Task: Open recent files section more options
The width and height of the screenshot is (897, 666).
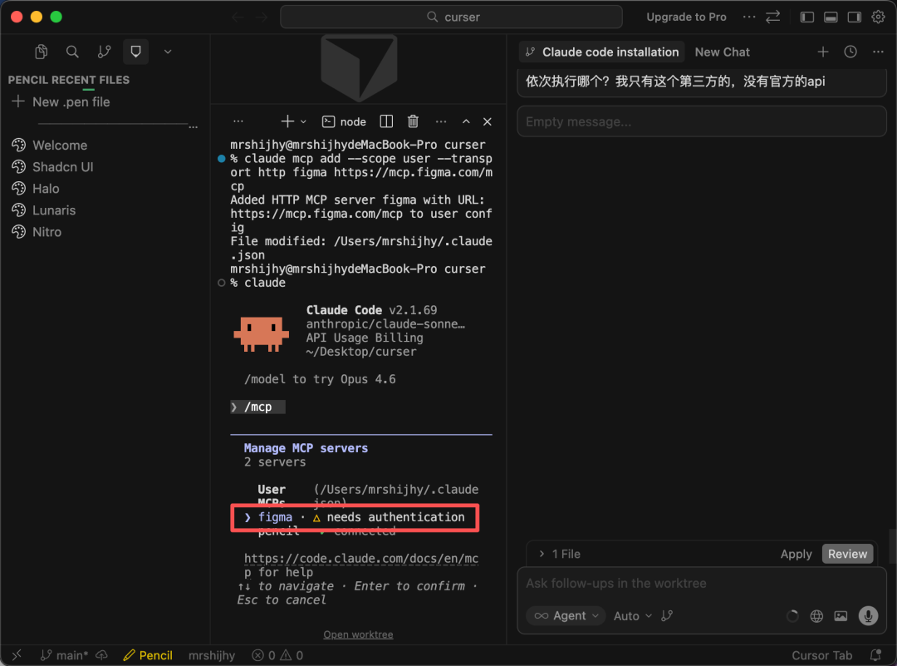Action: [194, 126]
